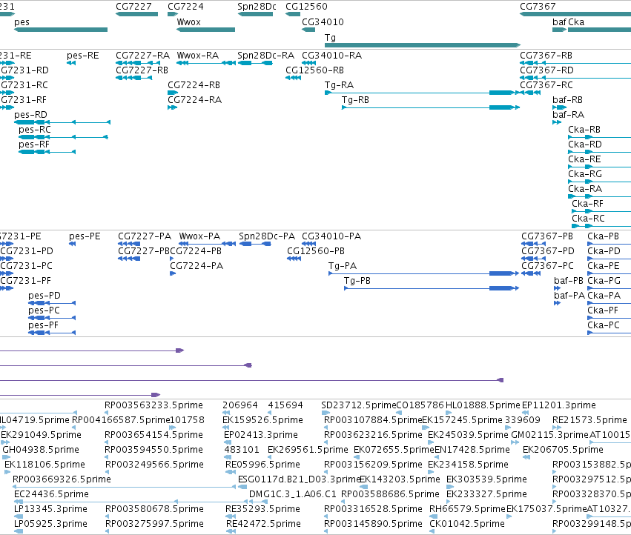Select the baf-RA transcript label
The height and width of the screenshot is (535, 631).
point(568,115)
